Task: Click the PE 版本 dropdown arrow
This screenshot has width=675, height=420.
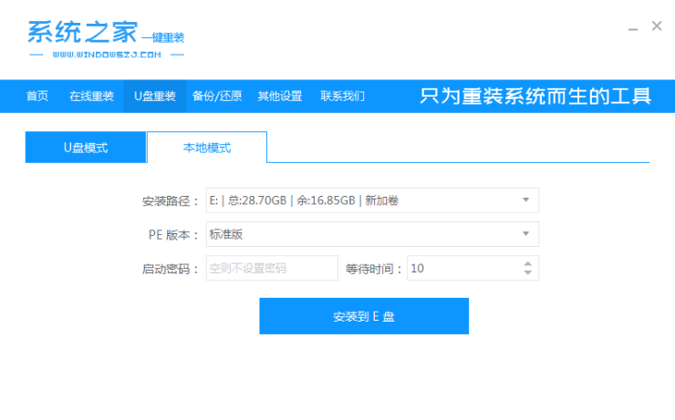Action: coord(525,234)
